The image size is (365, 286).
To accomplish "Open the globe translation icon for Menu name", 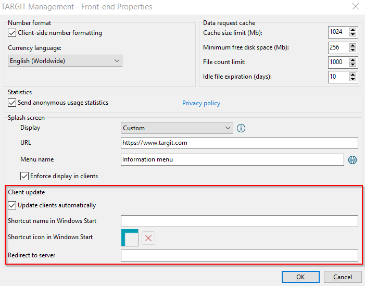I will [353, 160].
